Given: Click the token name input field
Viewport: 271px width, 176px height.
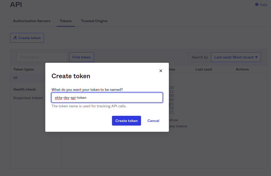Looking at the screenshot, I should click(107, 98).
